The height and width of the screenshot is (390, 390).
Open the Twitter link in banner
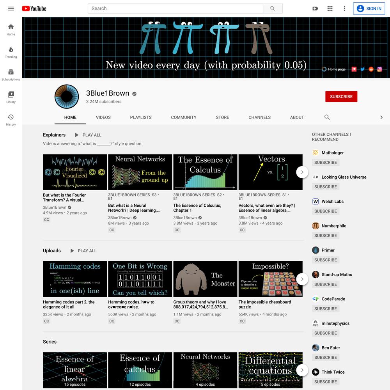tap(362, 69)
